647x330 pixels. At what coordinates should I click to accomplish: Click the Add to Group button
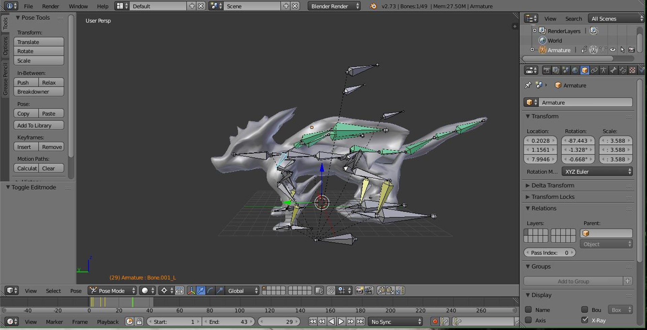[573, 281]
